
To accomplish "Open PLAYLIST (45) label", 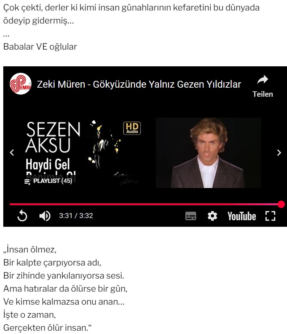I will pos(53,181).
